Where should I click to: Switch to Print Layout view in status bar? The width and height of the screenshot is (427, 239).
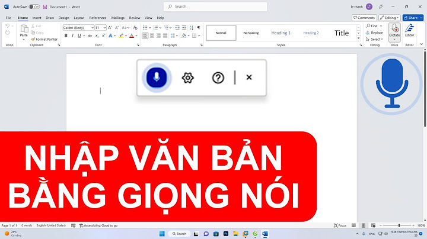(364, 225)
